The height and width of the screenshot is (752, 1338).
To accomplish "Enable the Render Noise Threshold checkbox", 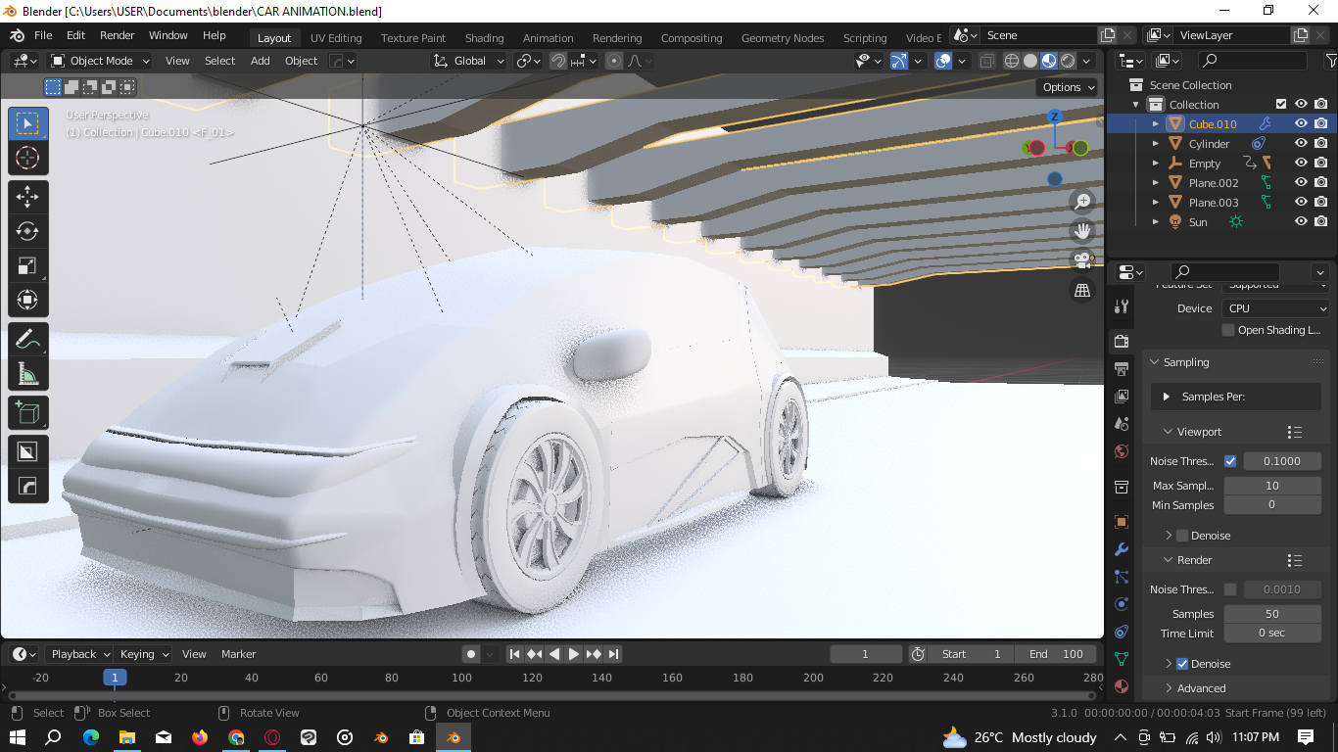I will pos(1230,589).
